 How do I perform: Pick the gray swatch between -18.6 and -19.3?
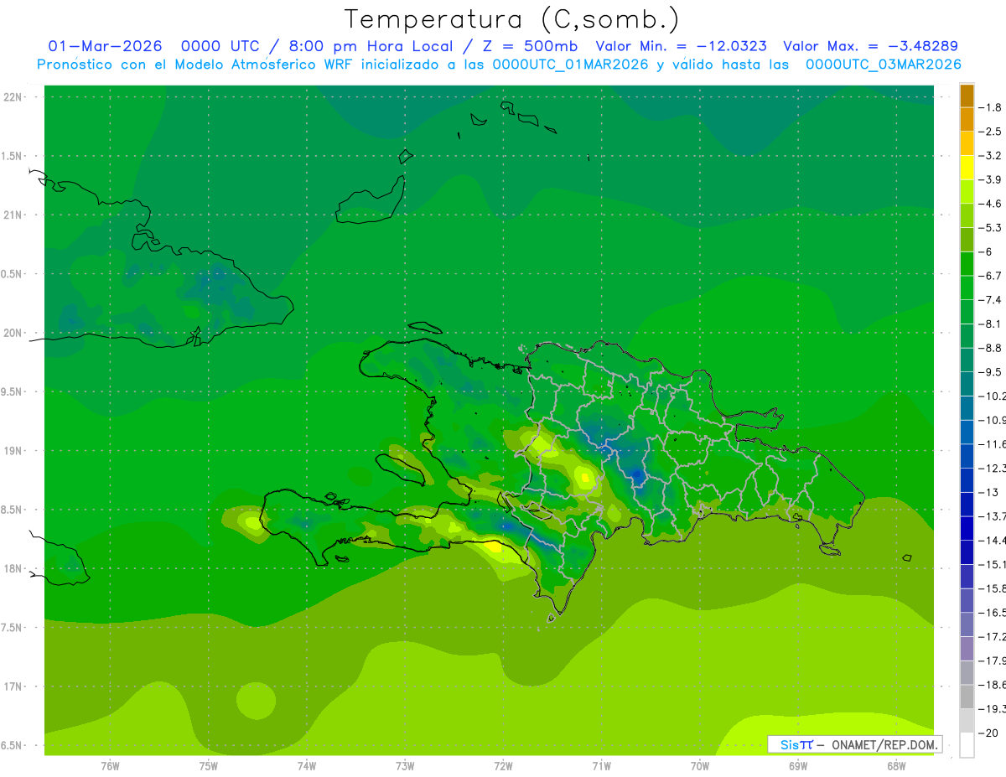[967, 697]
